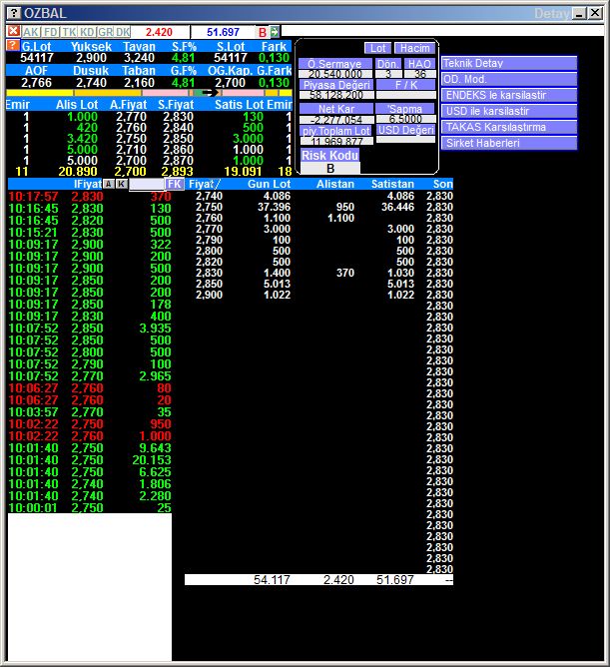Viewport: 610px width, 667px height.
Task: Click the Dön. label
Action: pos(387,64)
